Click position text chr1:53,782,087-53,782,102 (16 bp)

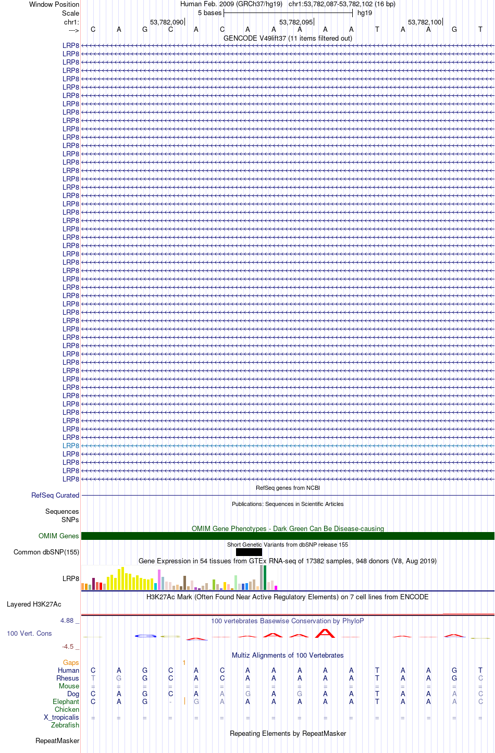tap(342, 4)
